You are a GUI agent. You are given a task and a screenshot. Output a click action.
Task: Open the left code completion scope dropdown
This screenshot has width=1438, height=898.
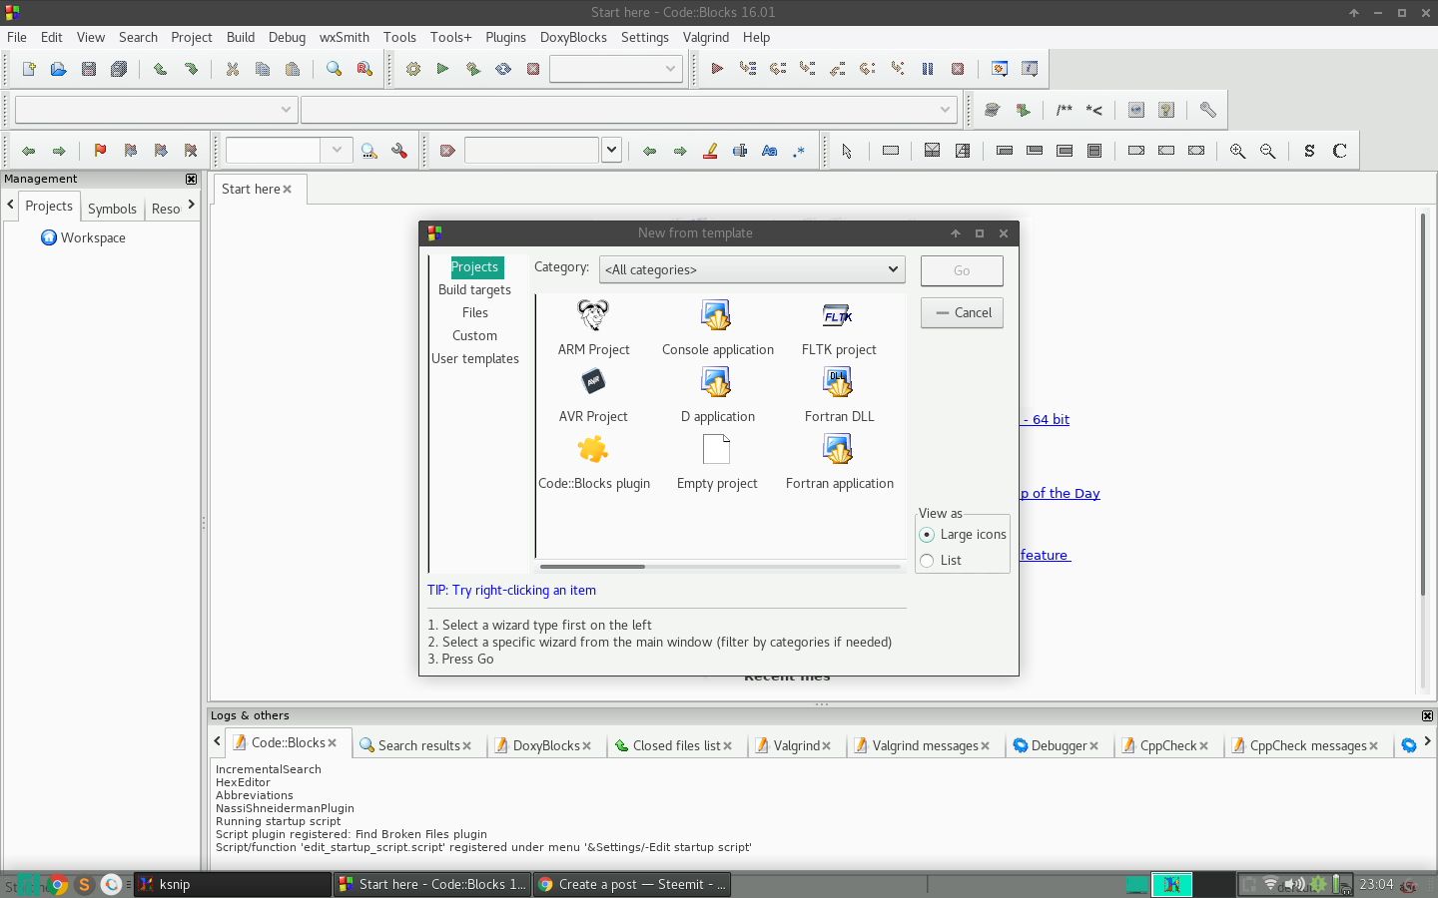tap(156, 109)
